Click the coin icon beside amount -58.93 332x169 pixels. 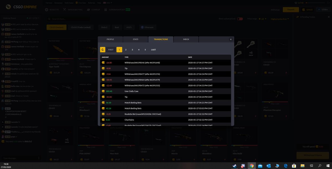pos(103,80)
